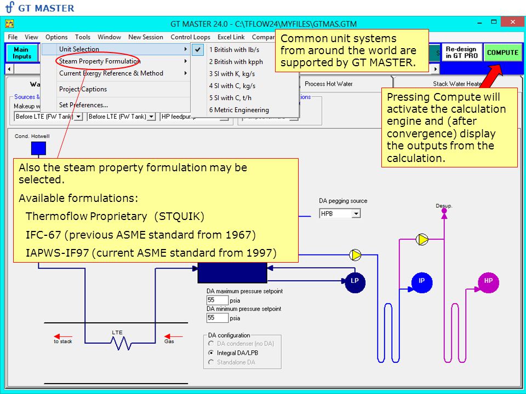Select 4 SI with C, kg/s units

(x=245, y=86)
